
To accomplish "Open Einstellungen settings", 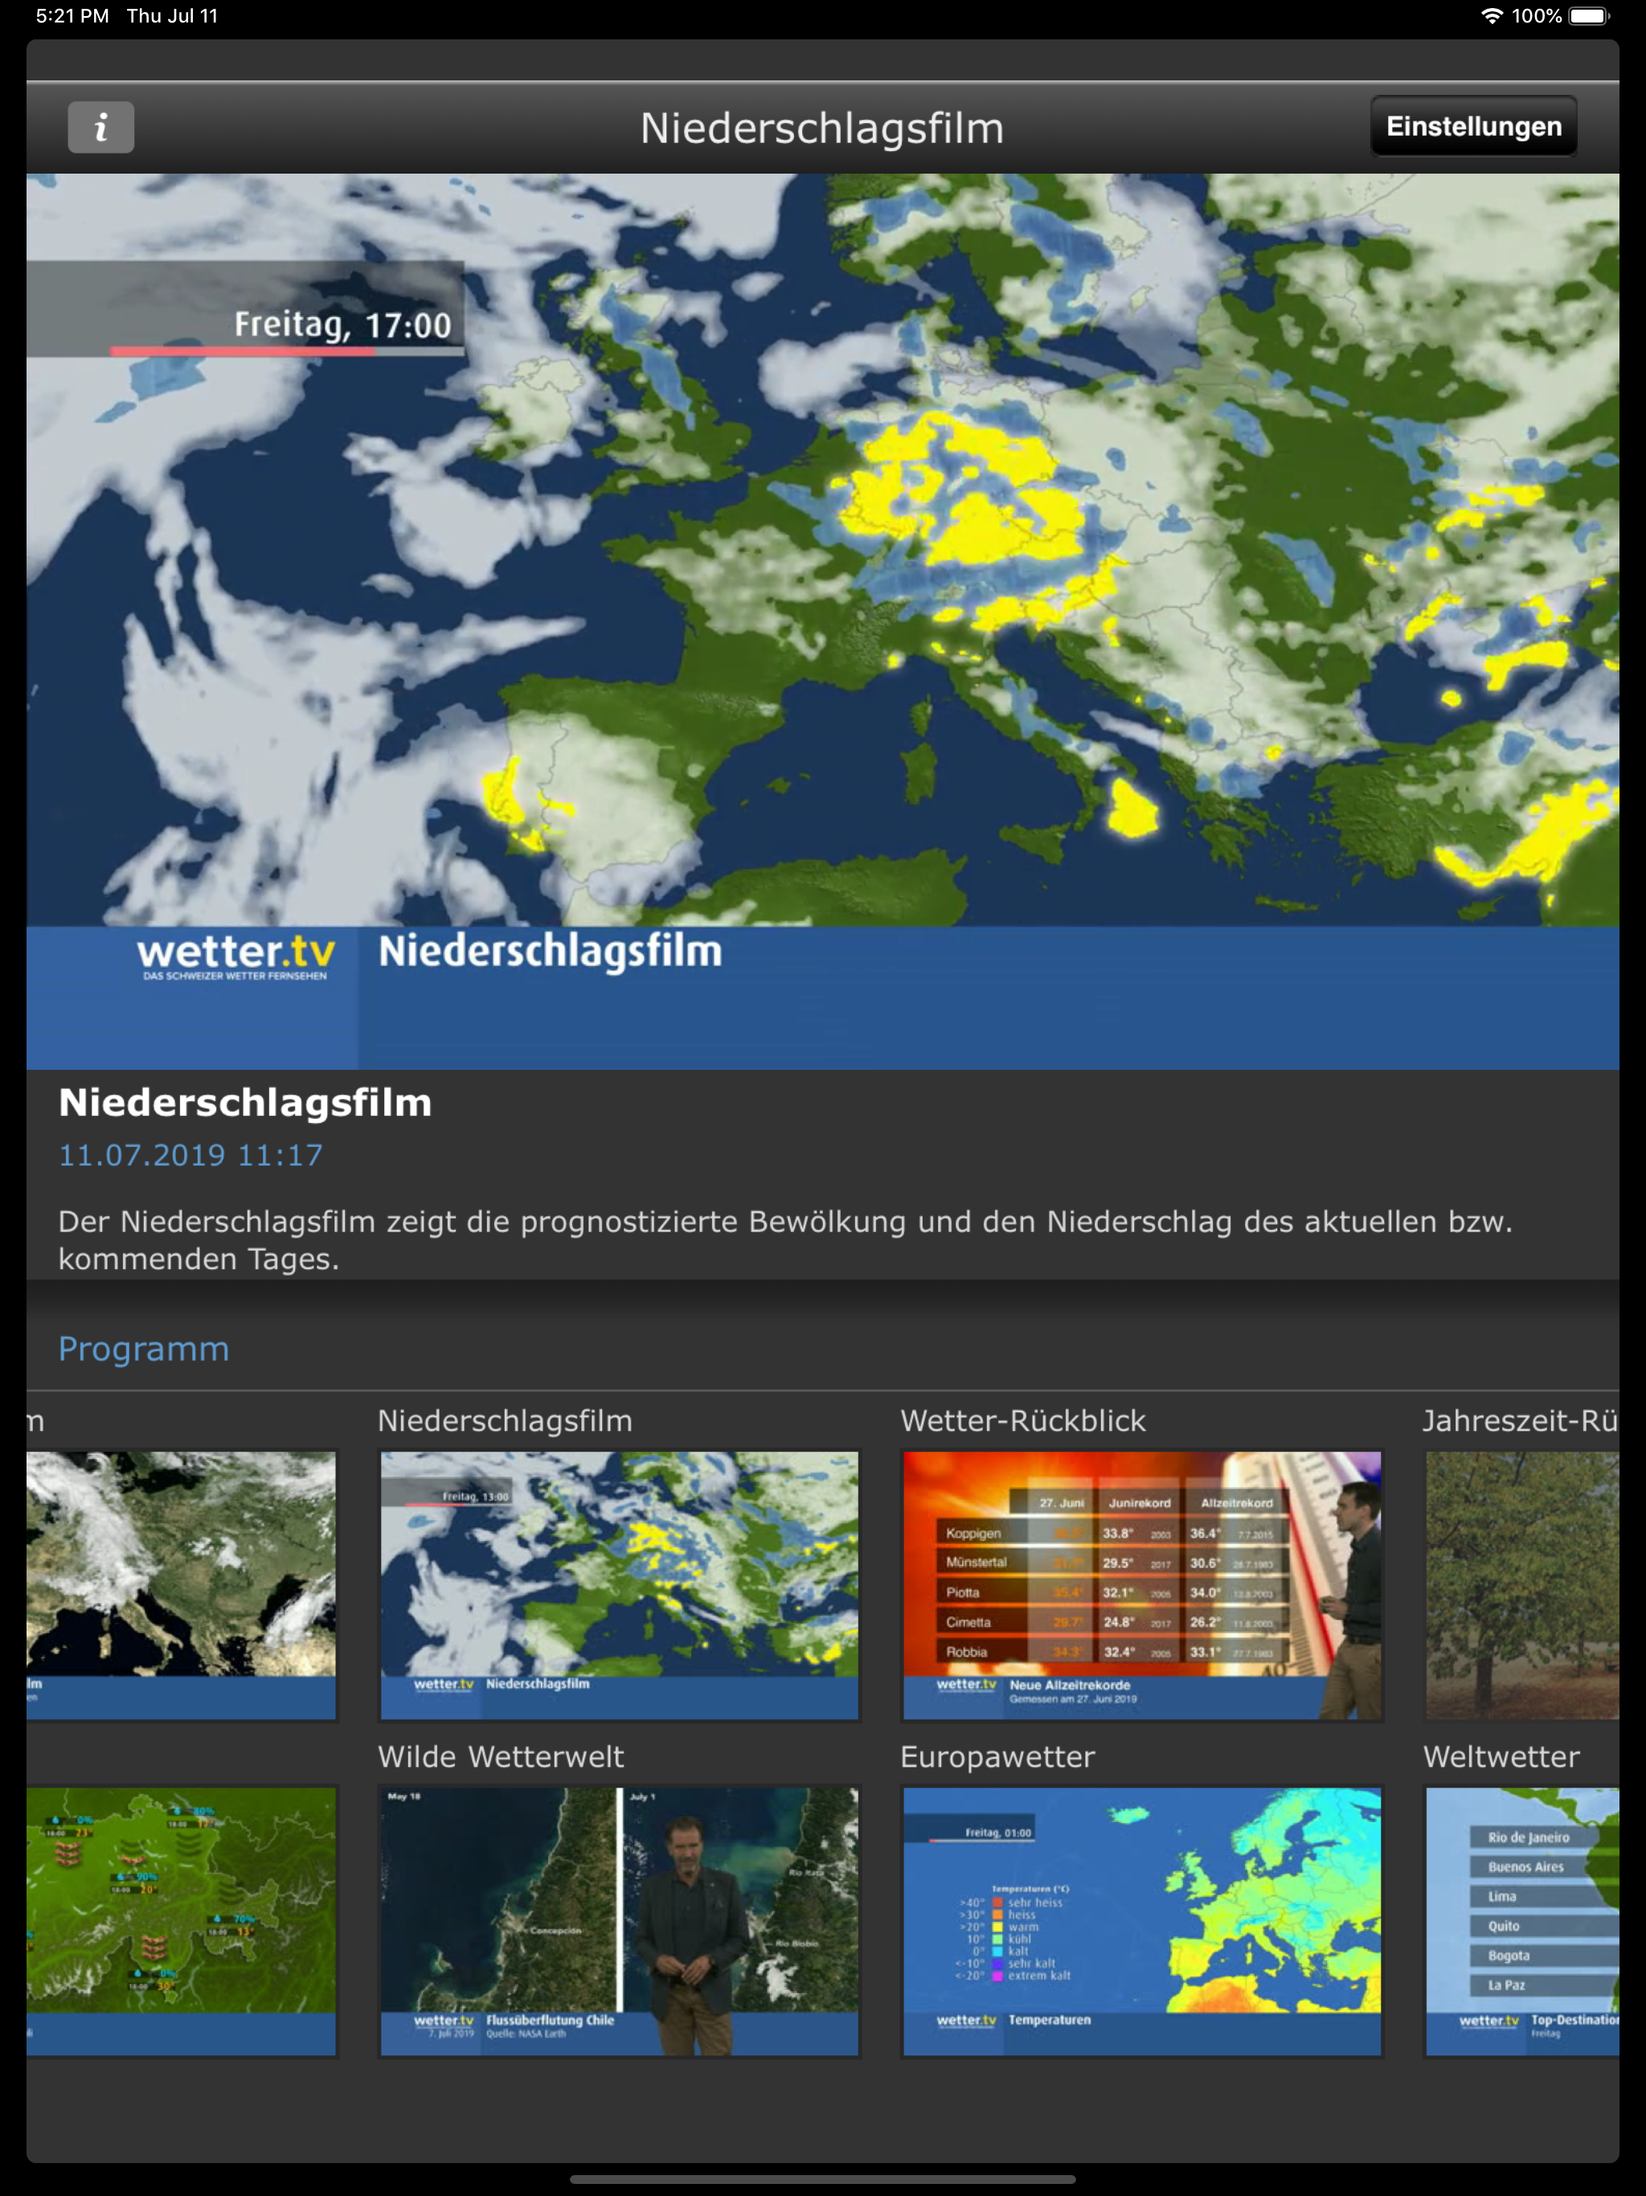I will (x=1473, y=126).
